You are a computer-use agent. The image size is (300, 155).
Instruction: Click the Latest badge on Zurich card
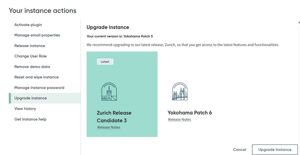pyautogui.click(x=105, y=62)
